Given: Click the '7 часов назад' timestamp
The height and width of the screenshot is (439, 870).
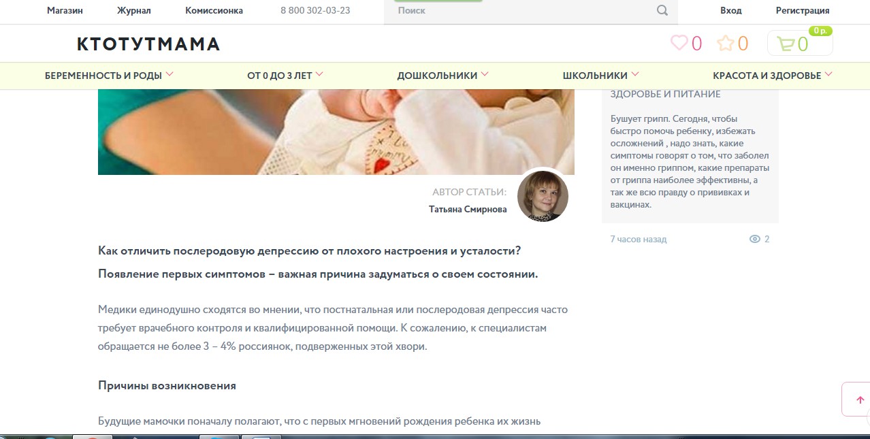Looking at the screenshot, I should 639,240.
